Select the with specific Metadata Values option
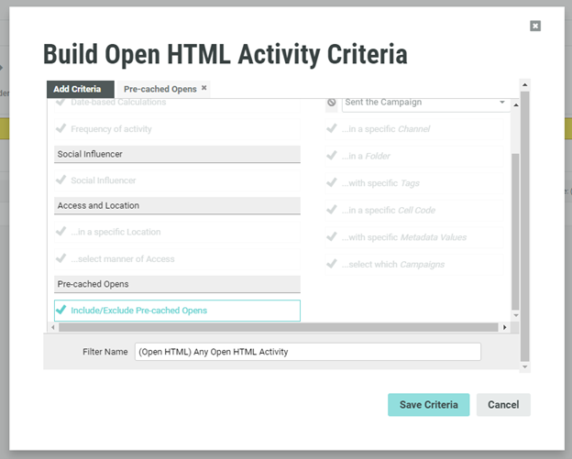572x459 pixels. click(x=403, y=237)
